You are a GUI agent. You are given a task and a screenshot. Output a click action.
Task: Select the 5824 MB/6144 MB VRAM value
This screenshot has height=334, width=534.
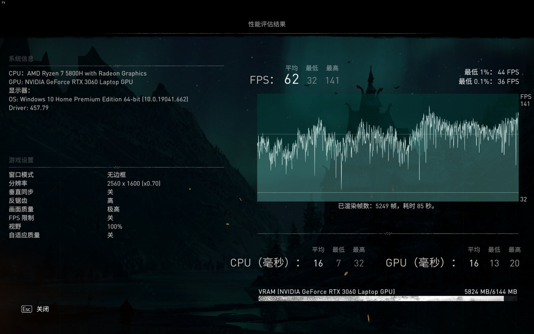(491, 292)
